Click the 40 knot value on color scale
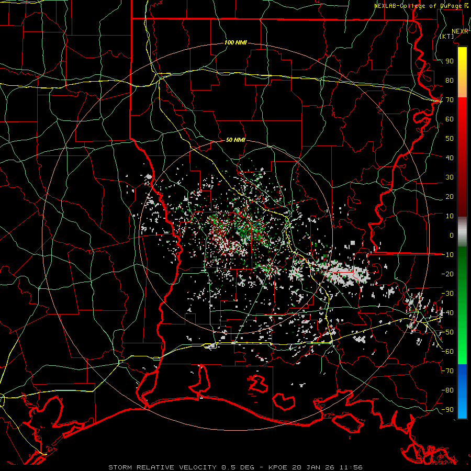The height and width of the screenshot is (471, 471). click(x=450, y=158)
